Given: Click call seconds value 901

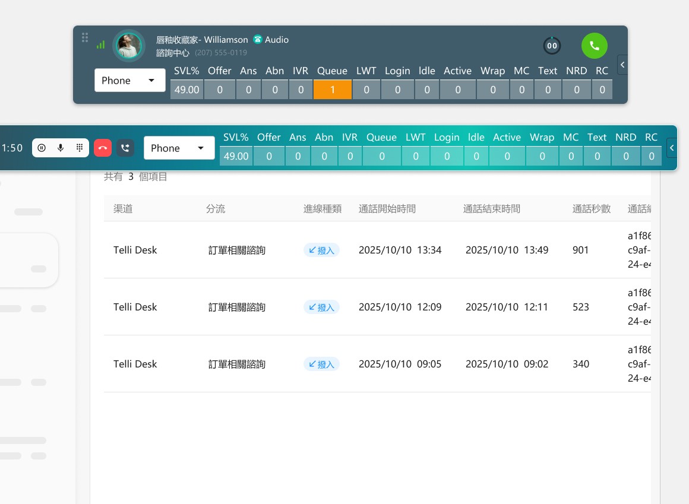Looking at the screenshot, I should pyautogui.click(x=580, y=250).
